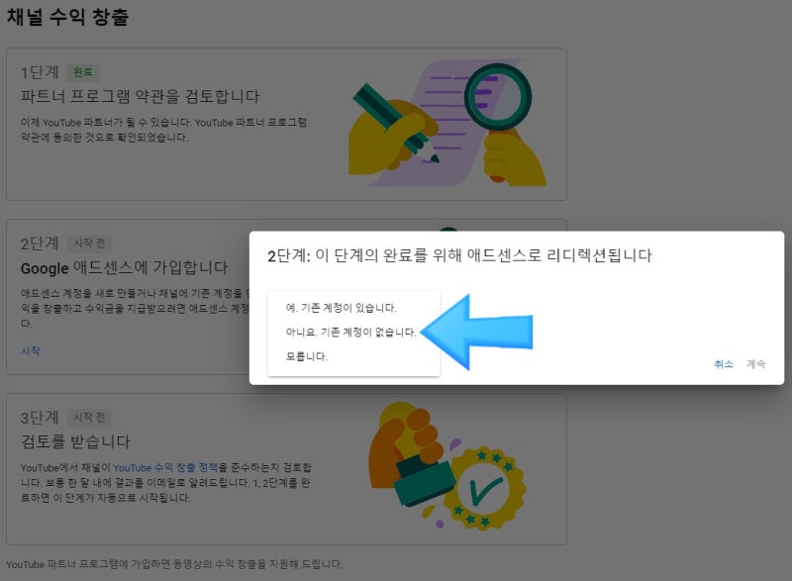Open the YouTube 수익 창출 정책 link
Viewport: 792px width, 581px height.
click(165, 467)
